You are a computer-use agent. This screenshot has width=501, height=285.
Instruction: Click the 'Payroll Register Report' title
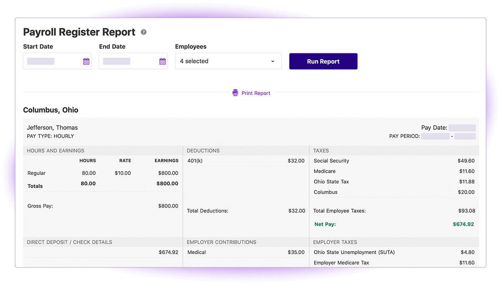coord(79,32)
